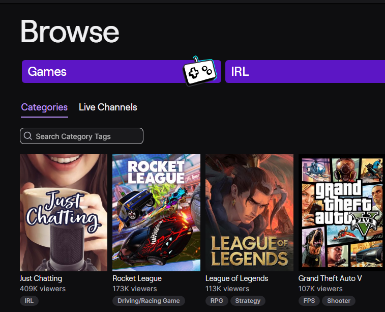
Task: Select the IRL tag under Just Chatting
Action: (x=29, y=301)
